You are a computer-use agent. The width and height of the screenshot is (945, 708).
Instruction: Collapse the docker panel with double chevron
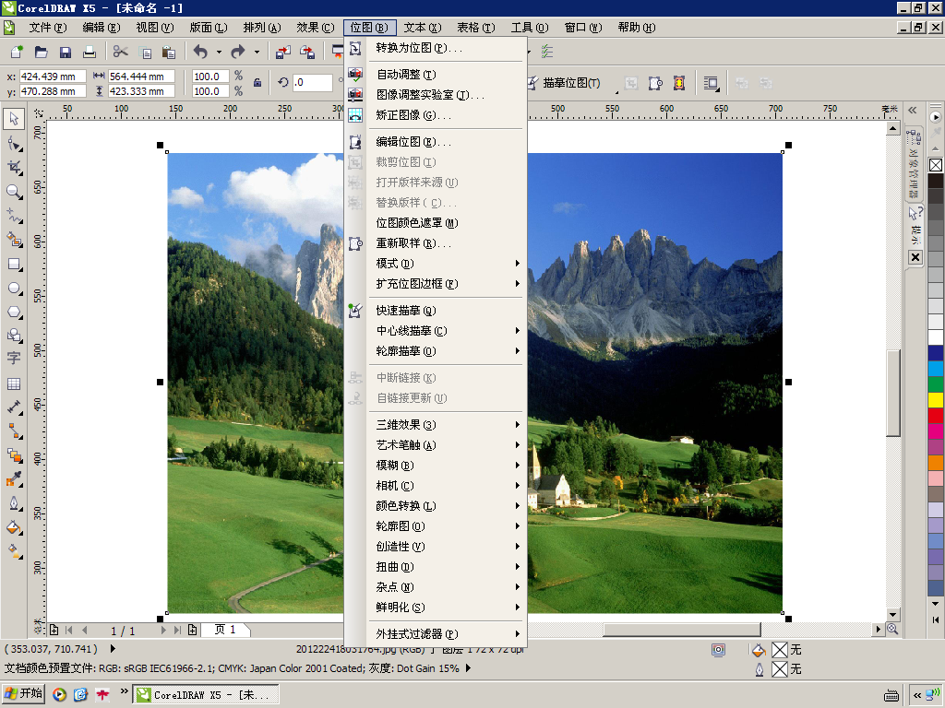tap(913, 111)
